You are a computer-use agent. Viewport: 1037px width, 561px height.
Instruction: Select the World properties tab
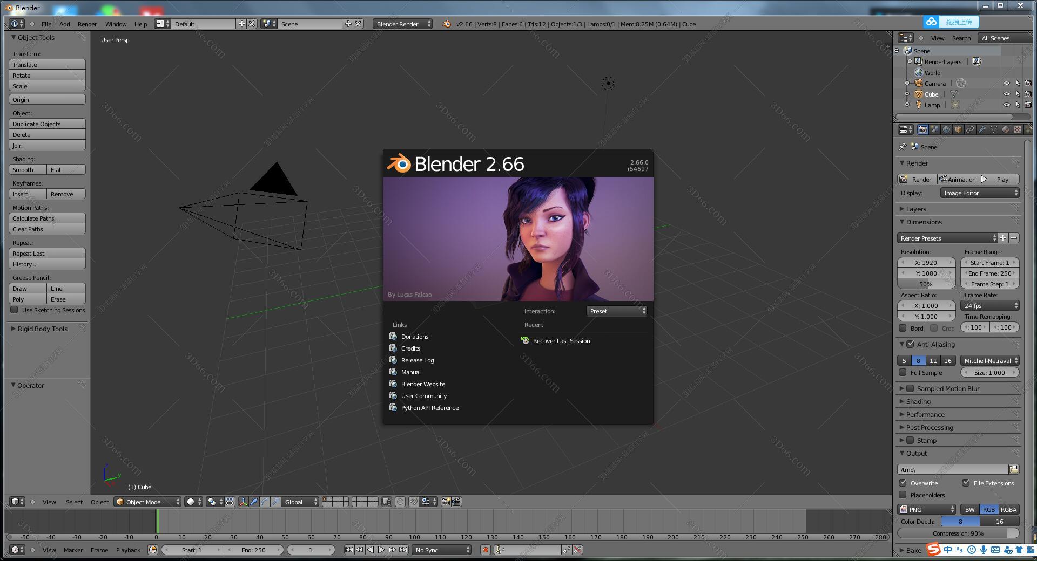point(946,130)
